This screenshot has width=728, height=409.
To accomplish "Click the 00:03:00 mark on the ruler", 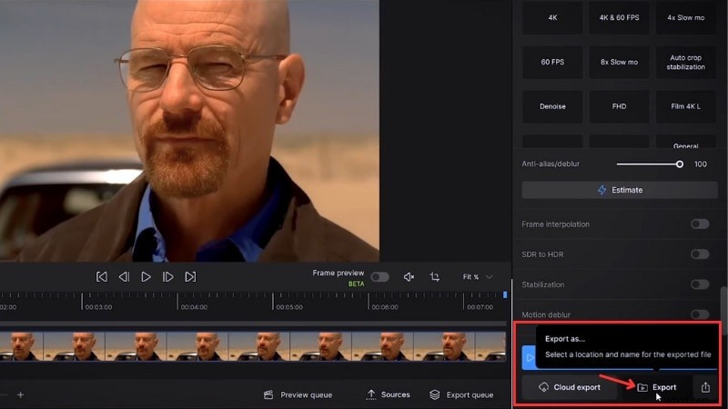I will coord(98,307).
